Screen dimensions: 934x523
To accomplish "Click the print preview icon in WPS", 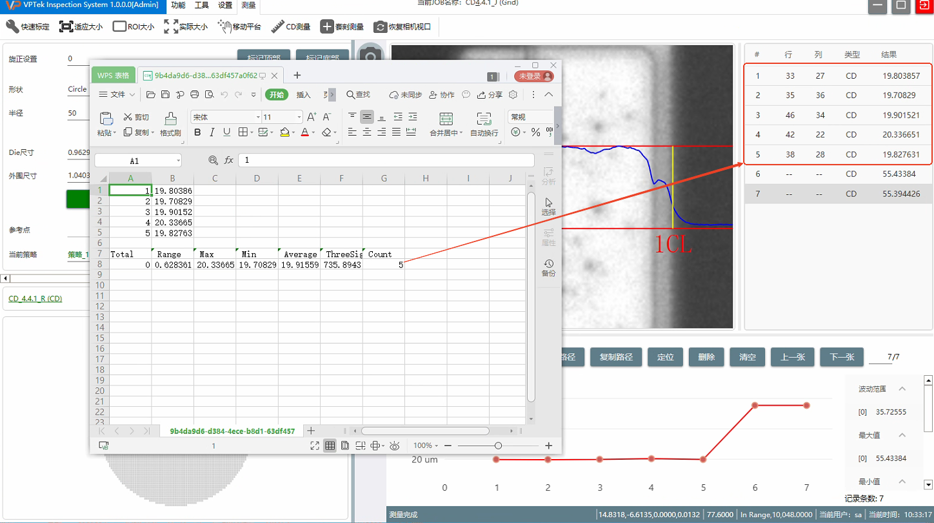I will [x=209, y=95].
